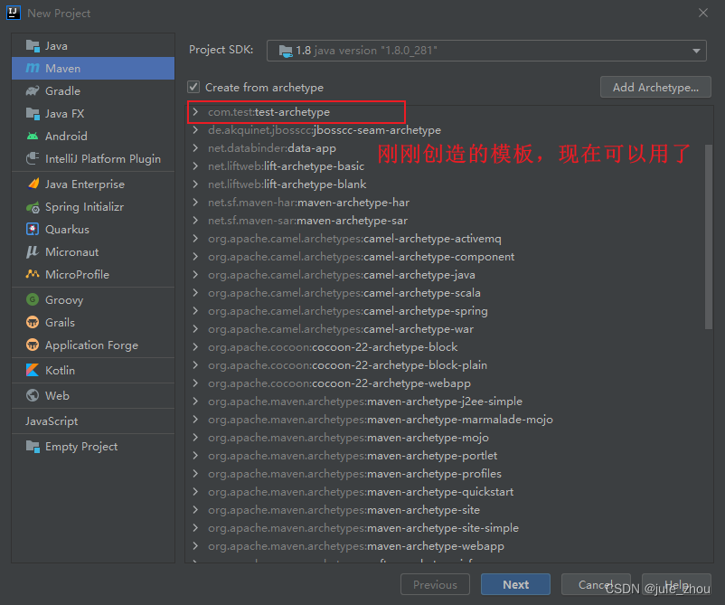Expand maven-archetype-sar chevron
Image resolution: width=725 pixels, height=605 pixels.
(195, 220)
